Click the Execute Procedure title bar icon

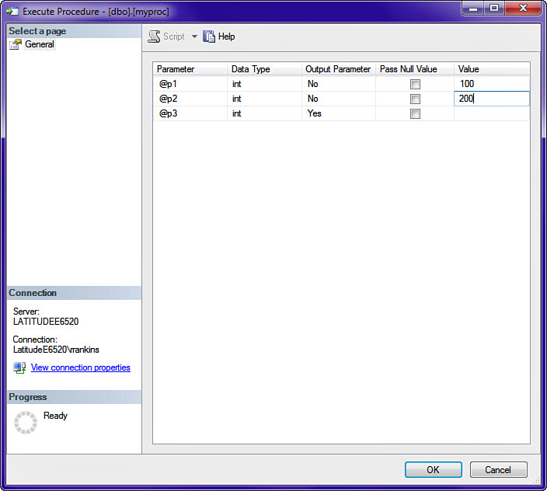tap(12, 12)
